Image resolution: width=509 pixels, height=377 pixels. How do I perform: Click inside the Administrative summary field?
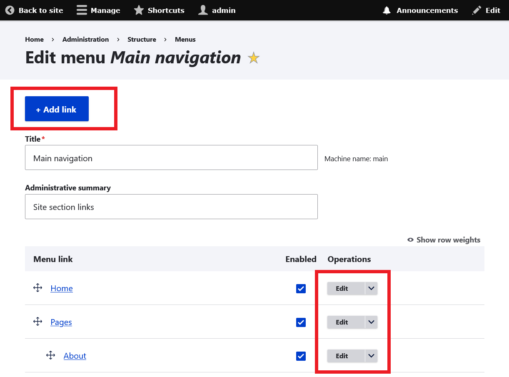171,207
